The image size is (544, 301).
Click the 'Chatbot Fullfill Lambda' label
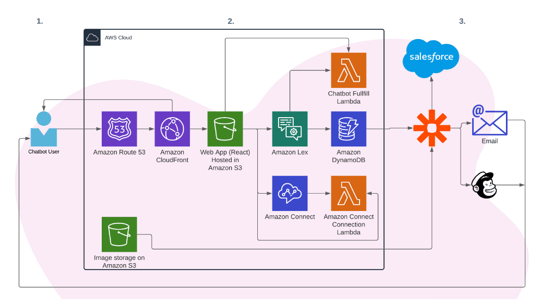coord(349,97)
